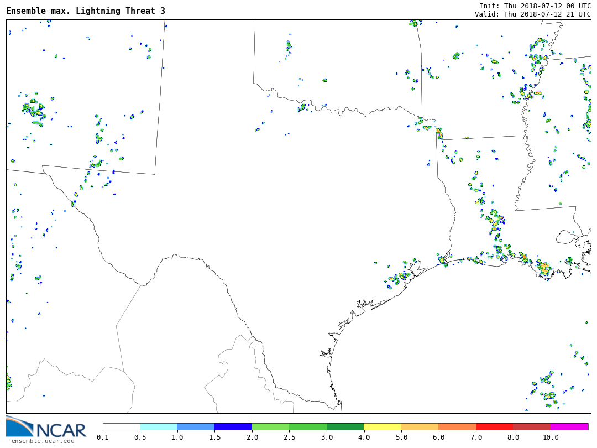Click the 0.1 label under the color bar
Viewport: 597px width, 448px height.
click(x=103, y=437)
